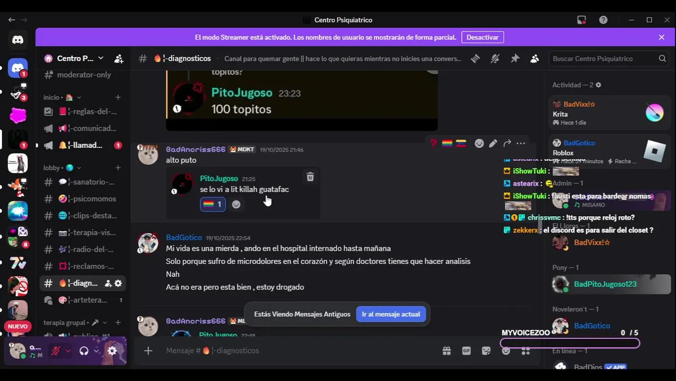Viewport: 676px width, 381px height.
Task: Open the pinned messages icon
Action: tap(515, 59)
